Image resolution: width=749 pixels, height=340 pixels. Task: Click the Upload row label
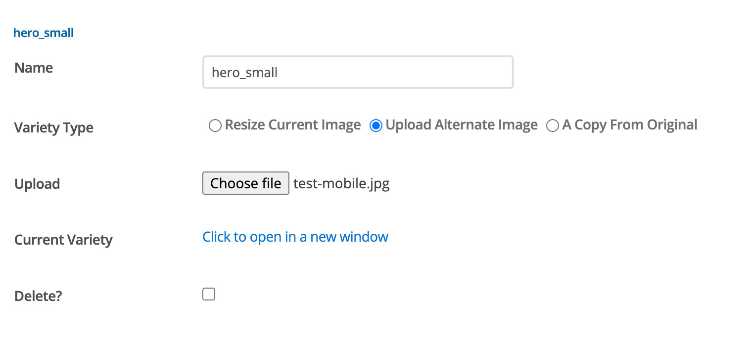[x=37, y=184]
